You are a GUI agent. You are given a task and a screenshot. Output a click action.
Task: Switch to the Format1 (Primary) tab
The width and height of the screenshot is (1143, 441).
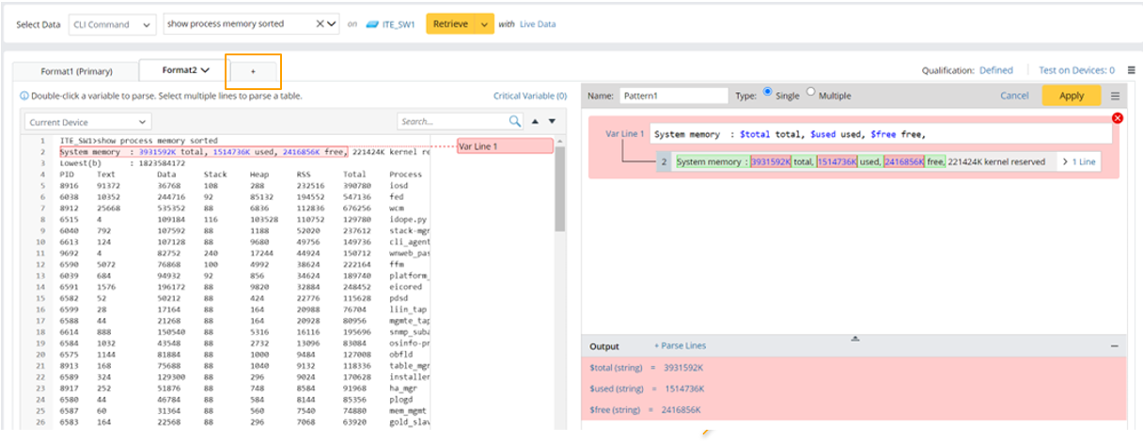76,70
